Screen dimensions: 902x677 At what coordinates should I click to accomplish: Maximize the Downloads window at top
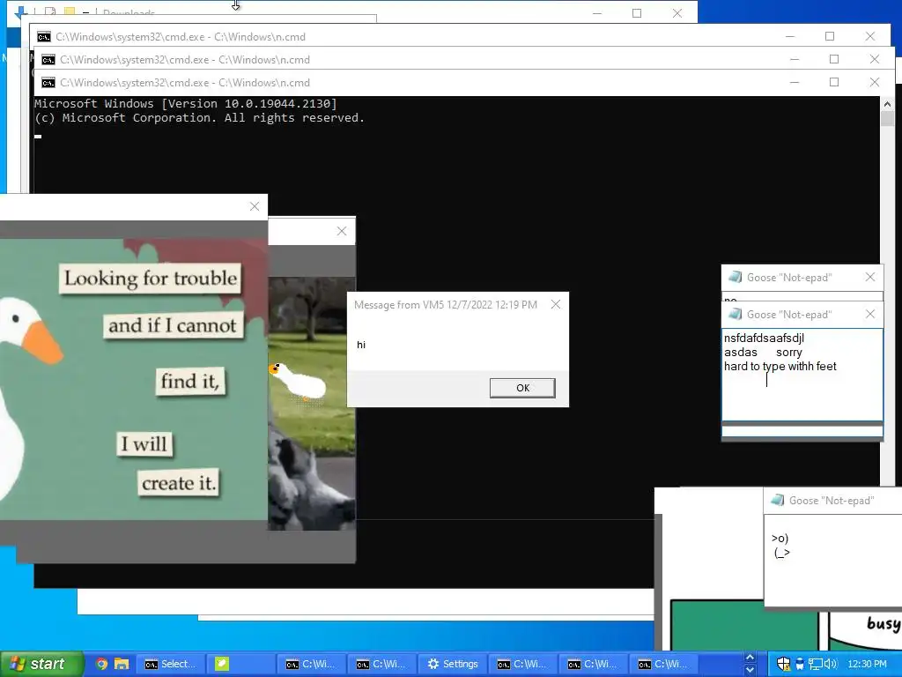point(637,13)
